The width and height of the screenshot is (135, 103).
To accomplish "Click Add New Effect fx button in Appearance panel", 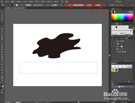I will [118, 61].
